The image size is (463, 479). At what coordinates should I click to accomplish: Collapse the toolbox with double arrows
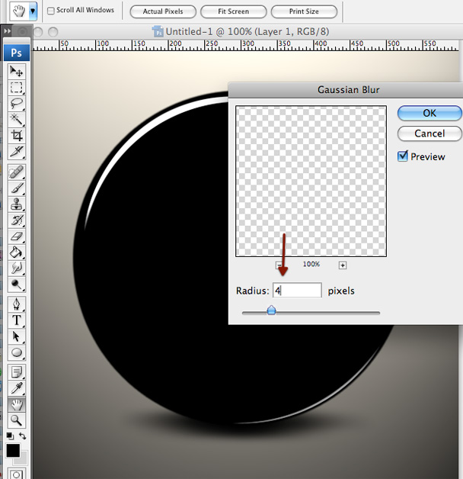click(8, 31)
